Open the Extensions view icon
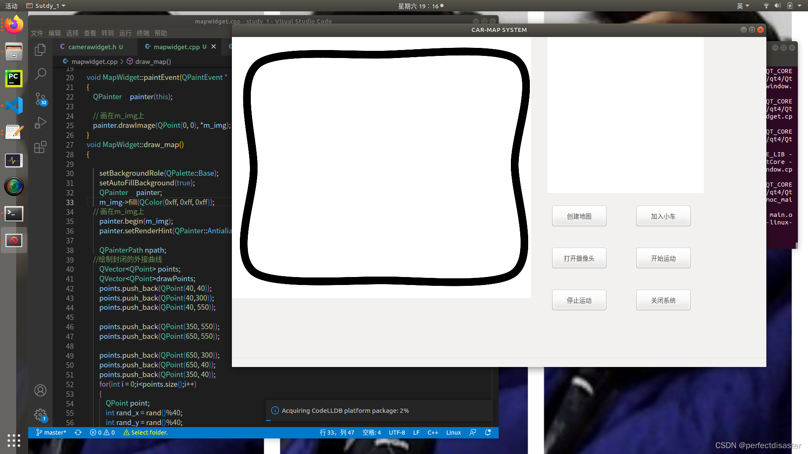Screen dimensions: 808x454 [40, 147]
